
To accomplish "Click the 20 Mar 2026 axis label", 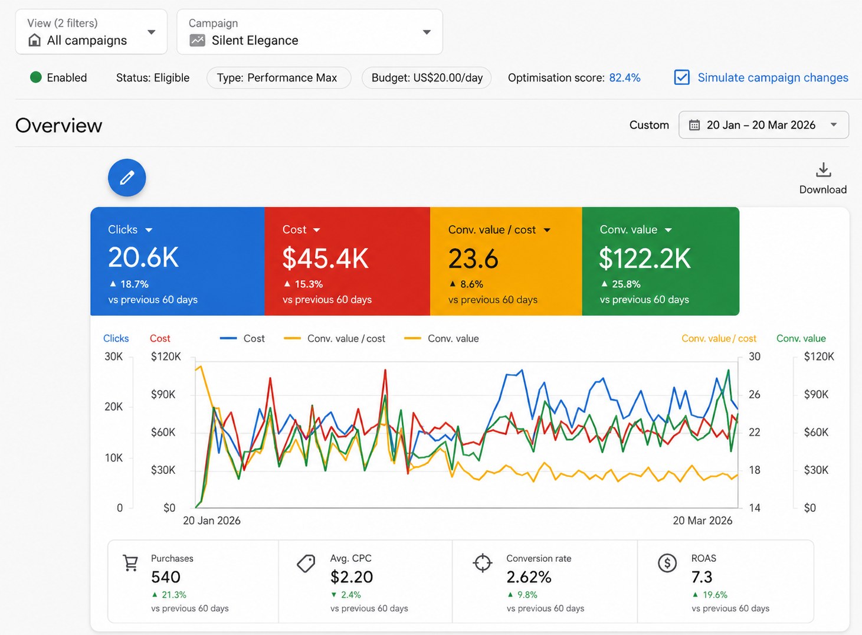I will pyautogui.click(x=703, y=521).
